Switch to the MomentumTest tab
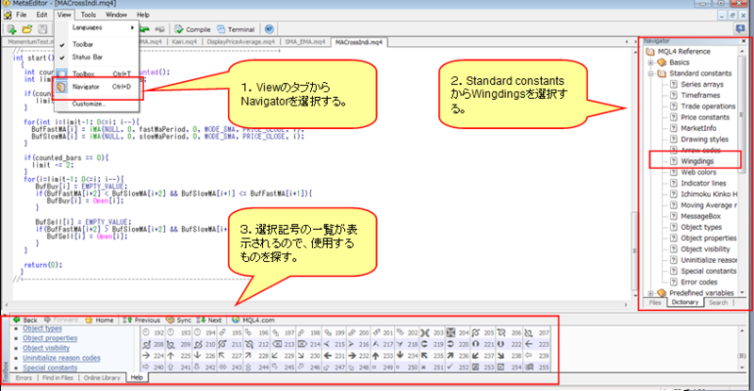Viewport: 754px width, 391px height. (x=28, y=41)
